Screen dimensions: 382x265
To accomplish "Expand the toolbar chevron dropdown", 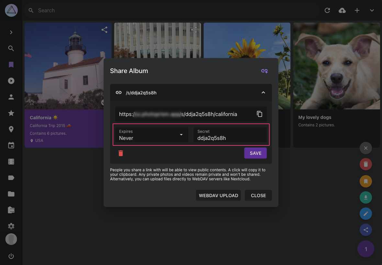I will coord(372,10).
